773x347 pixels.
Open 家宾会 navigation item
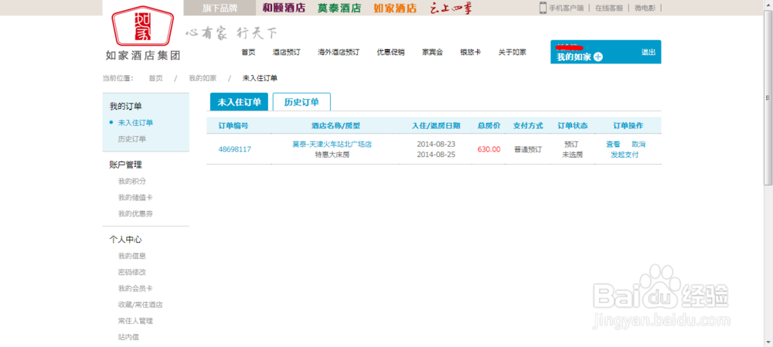pos(433,52)
